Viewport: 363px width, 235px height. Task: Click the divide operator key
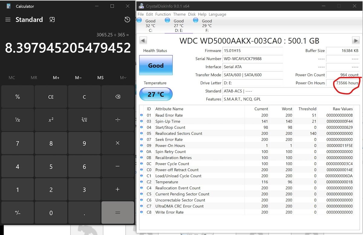point(118,120)
